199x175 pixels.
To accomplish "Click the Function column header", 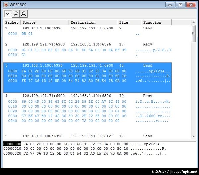I will (157, 22).
